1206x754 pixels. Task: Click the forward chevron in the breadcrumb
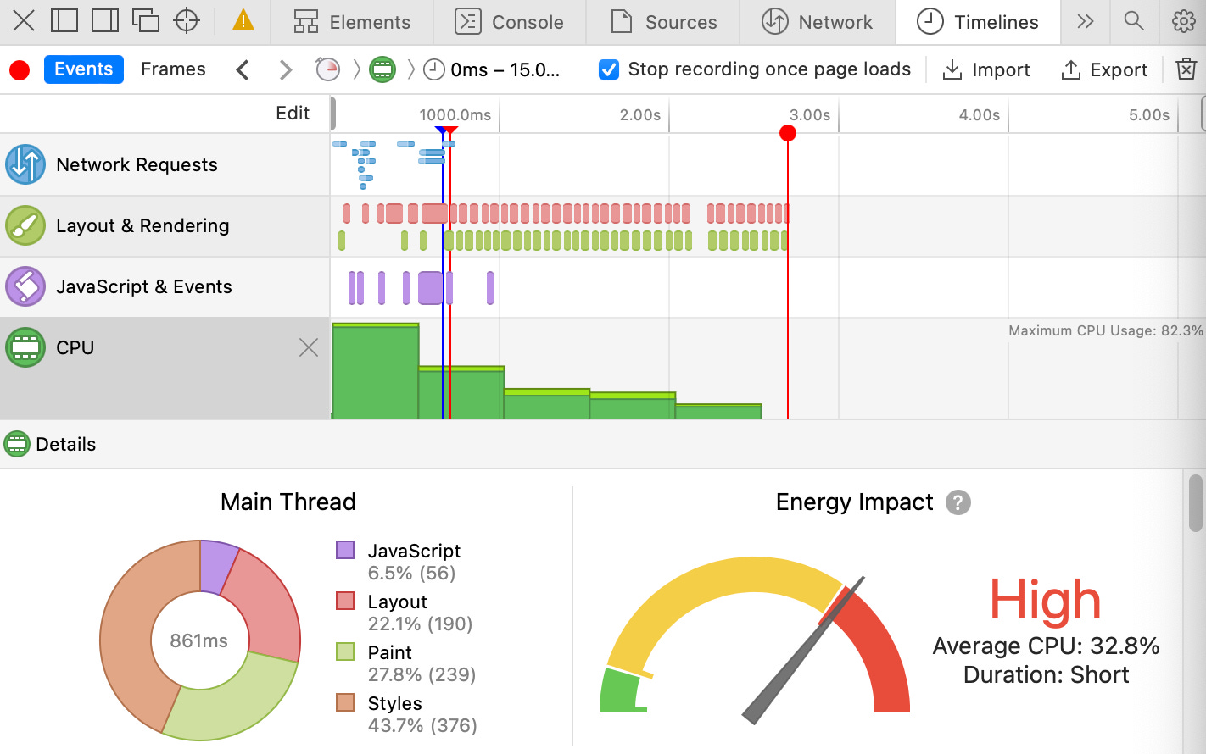click(x=285, y=69)
